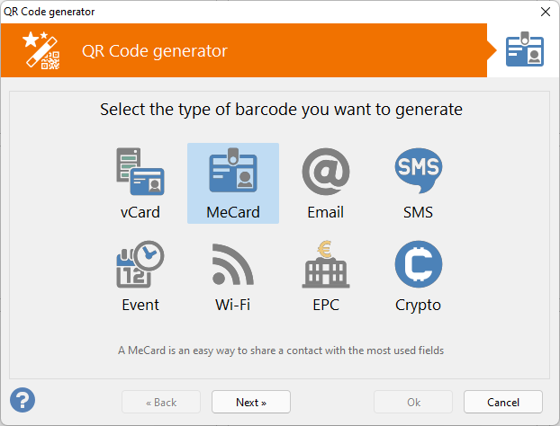Click the QR Code generator window title bar
560x426 pixels.
point(225,12)
